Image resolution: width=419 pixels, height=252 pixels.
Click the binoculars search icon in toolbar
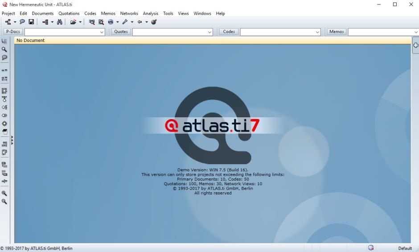click(x=59, y=22)
